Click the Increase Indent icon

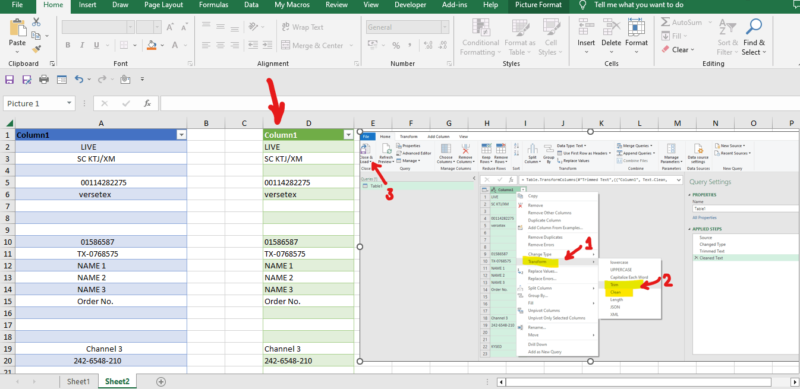click(x=268, y=45)
